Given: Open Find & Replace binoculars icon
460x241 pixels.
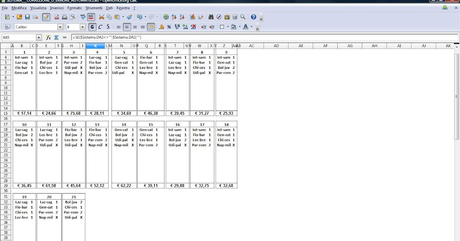Looking at the screenshot, I should click(211, 17).
